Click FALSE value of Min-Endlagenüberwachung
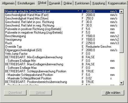Screen dimensions: 128x103 (90, 57)
